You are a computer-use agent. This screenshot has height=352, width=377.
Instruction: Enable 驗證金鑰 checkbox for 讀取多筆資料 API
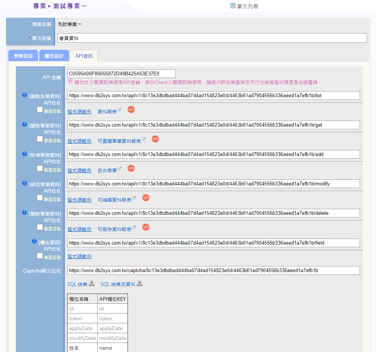point(40,110)
